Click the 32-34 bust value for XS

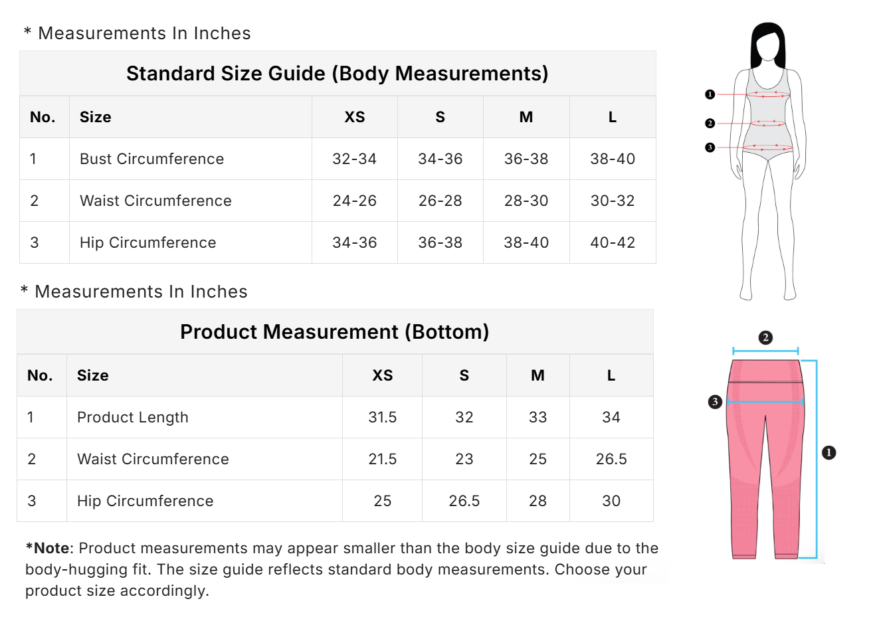point(354,159)
